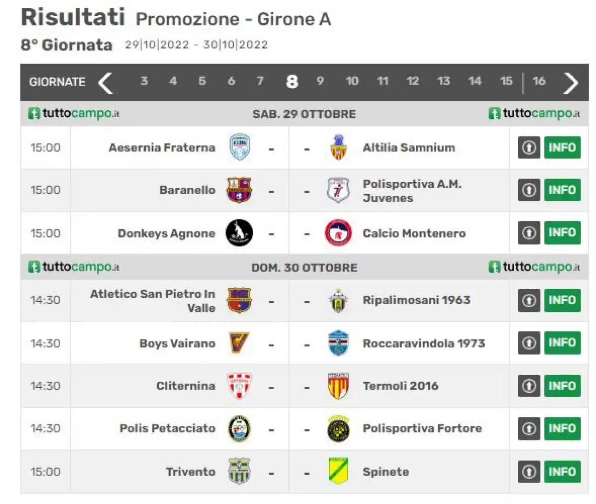Screen dimensions: 596x504
Task: Open the Polisportiva Fortore round badge
Action: pos(338,428)
